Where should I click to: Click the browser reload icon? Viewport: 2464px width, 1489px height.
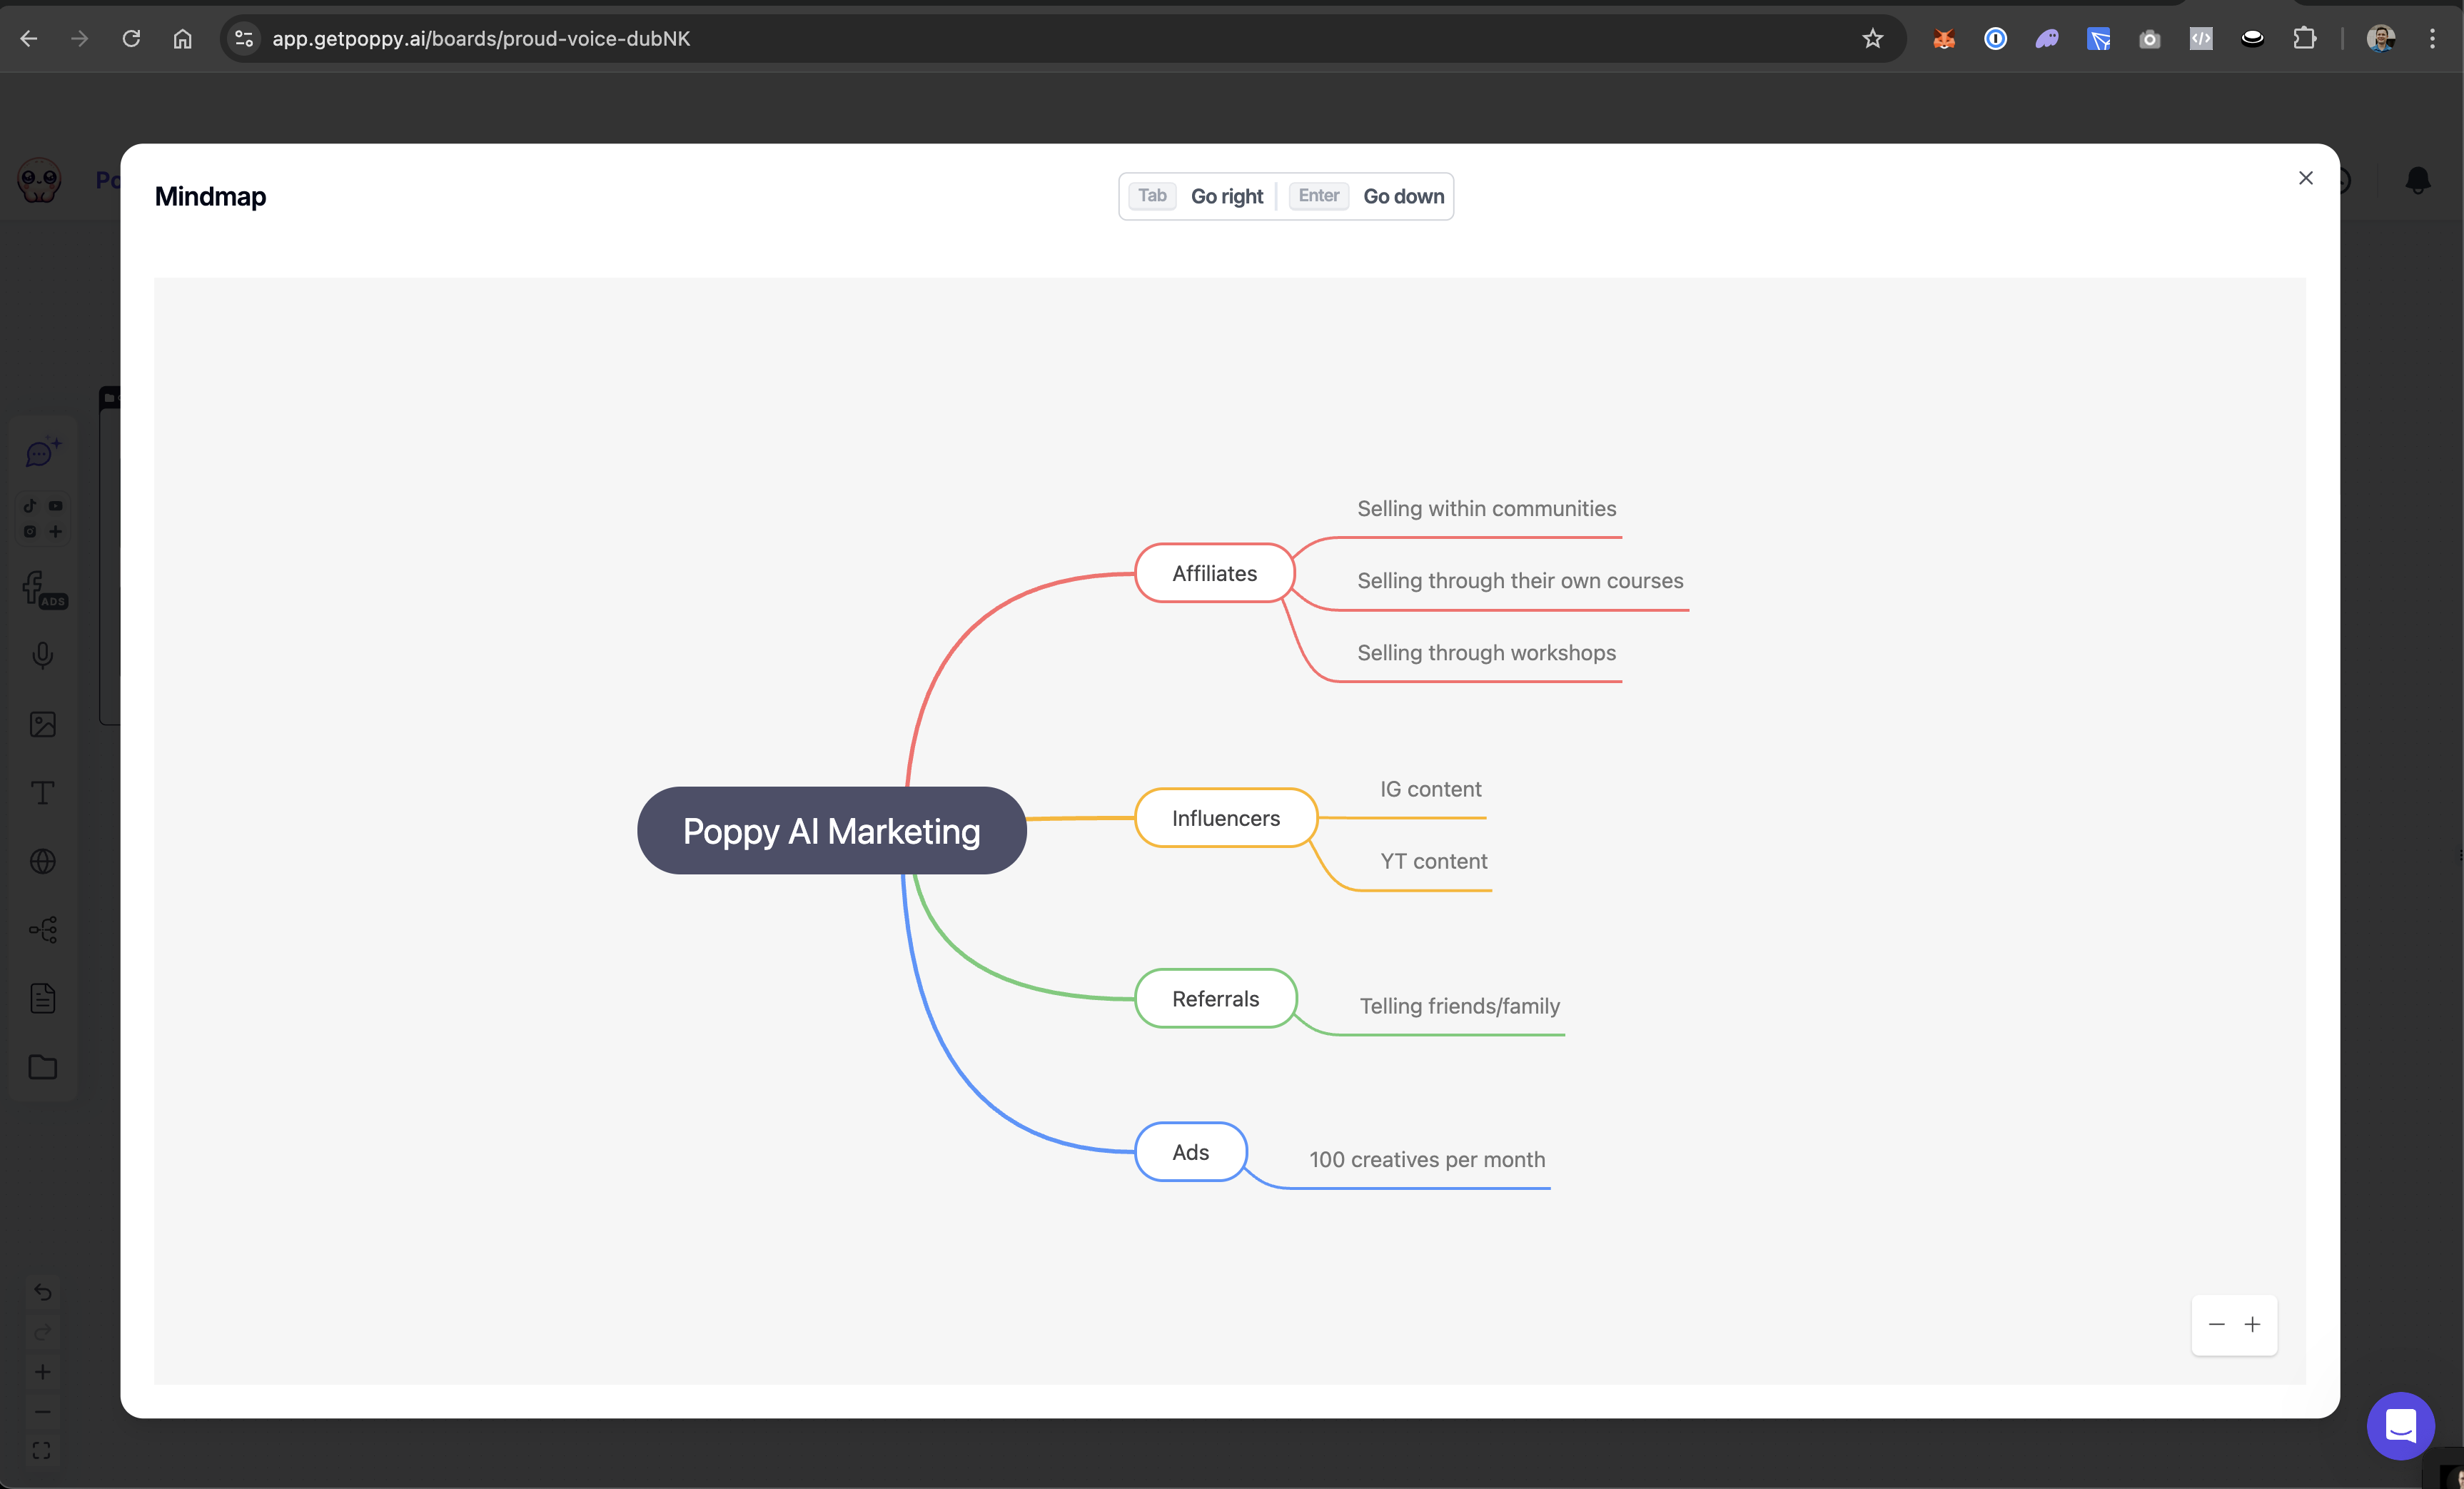[x=131, y=38]
